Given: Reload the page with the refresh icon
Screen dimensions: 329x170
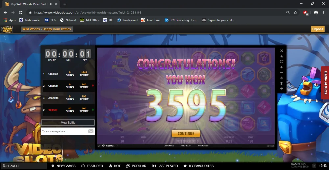Looking at the screenshot, I should coord(20,12).
